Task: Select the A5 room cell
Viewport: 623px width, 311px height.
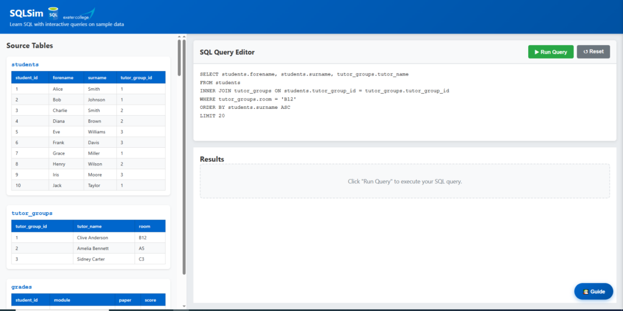Action: tap(150, 248)
